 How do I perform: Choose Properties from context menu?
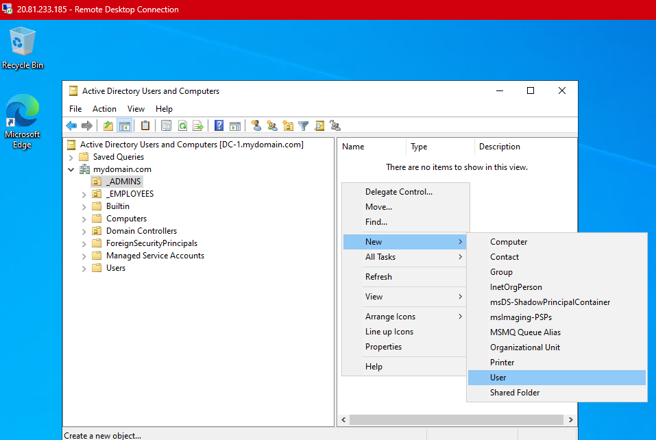pyautogui.click(x=404, y=347)
